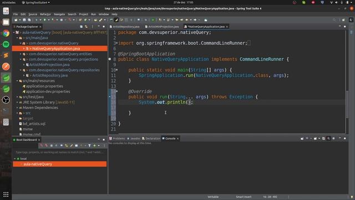355x200 pixels.
Task: Expand JRE System Library node
Action: coord(17,102)
